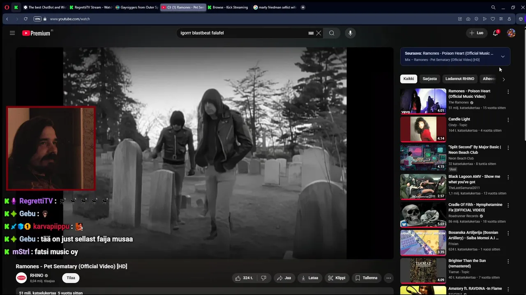Add page to bookmarks with the heart icon
Screen dimensions: 526x295
click(493, 19)
